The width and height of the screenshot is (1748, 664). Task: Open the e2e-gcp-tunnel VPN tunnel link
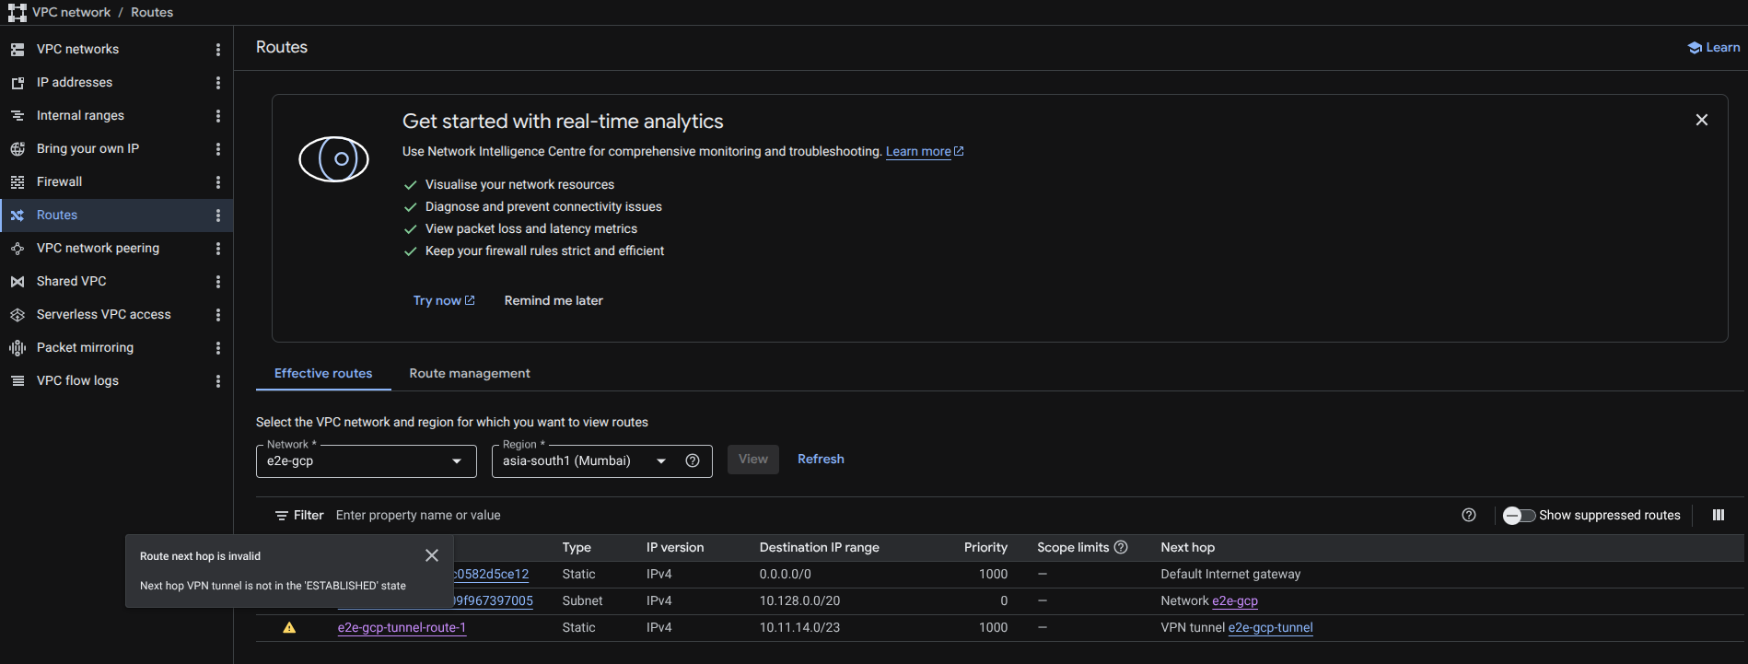tap(1271, 628)
